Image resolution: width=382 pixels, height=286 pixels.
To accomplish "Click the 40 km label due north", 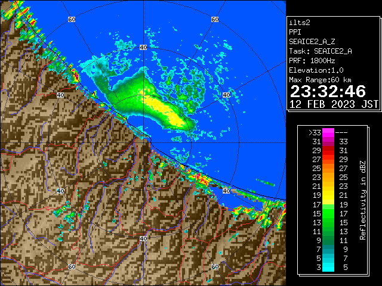I will [143, 48].
